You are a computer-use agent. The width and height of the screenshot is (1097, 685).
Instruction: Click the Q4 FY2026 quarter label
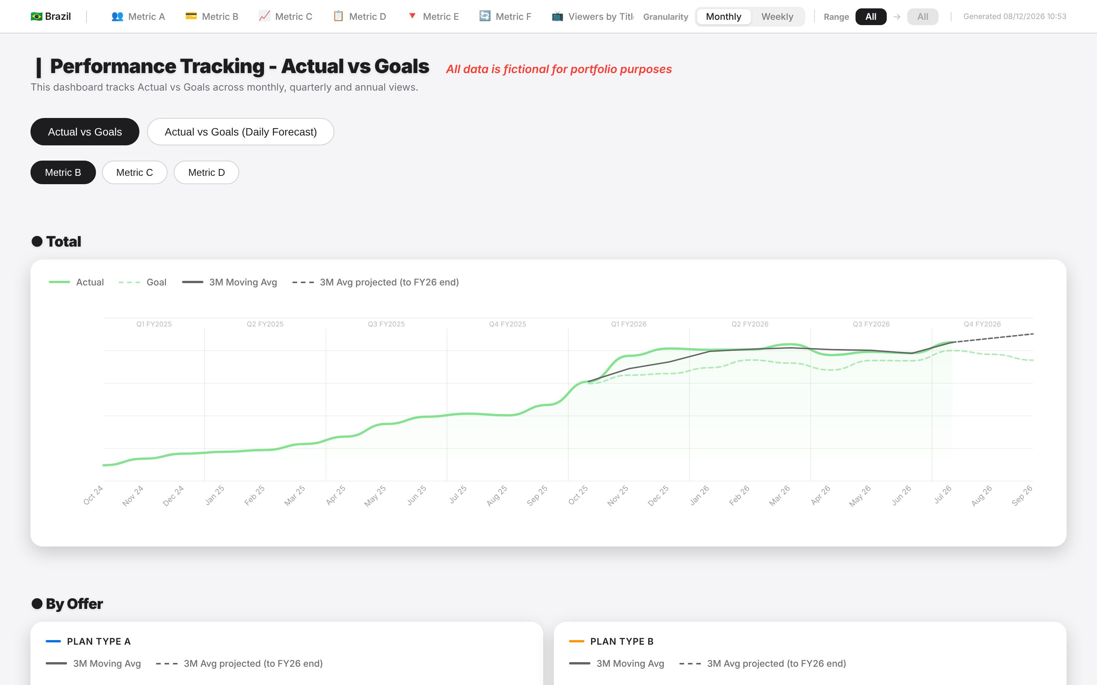[982, 324]
